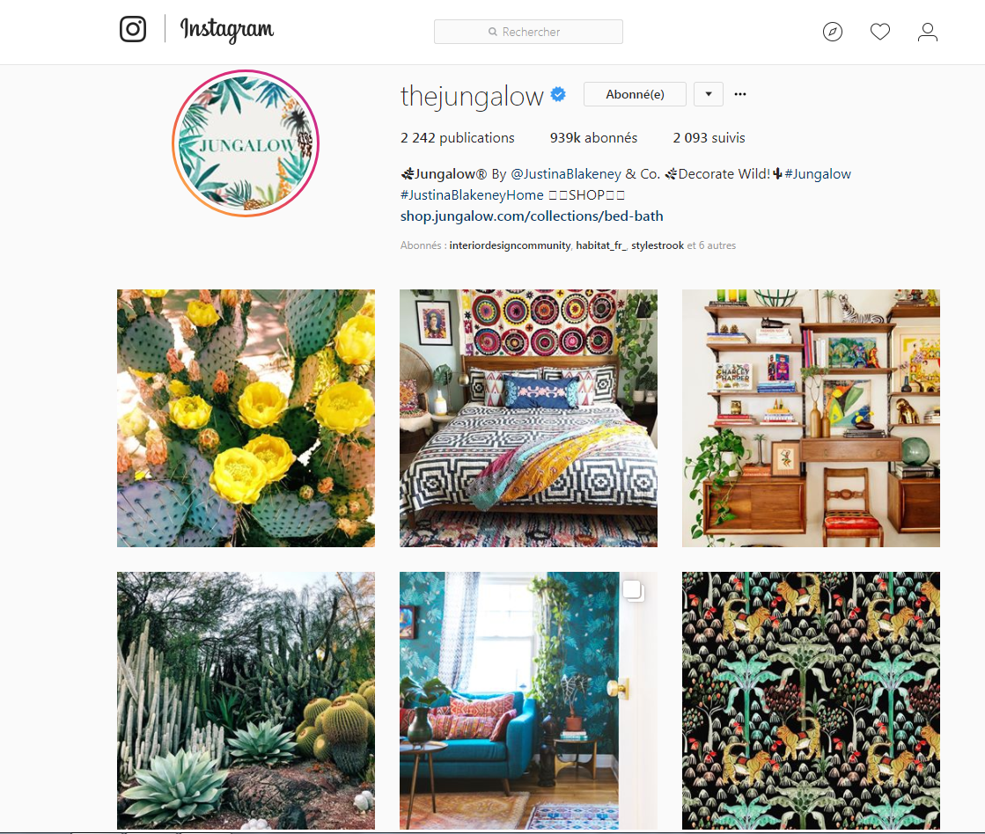Open the three-dots options menu
This screenshot has height=834, width=985.
(740, 94)
